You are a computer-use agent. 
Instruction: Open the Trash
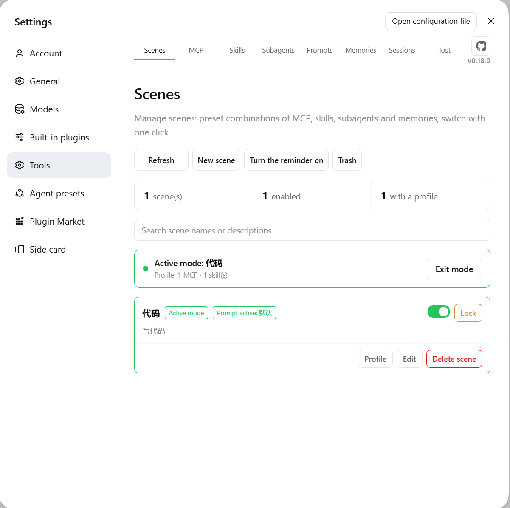pos(347,160)
